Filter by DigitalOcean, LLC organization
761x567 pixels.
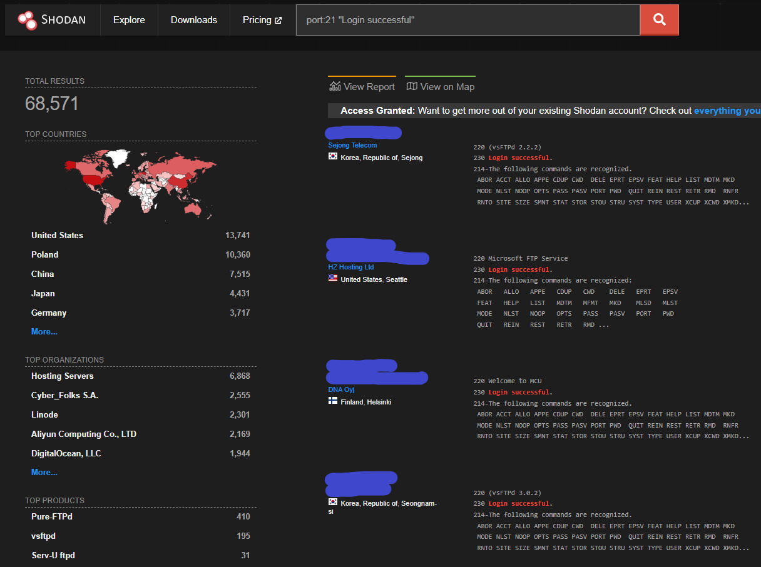pos(66,453)
